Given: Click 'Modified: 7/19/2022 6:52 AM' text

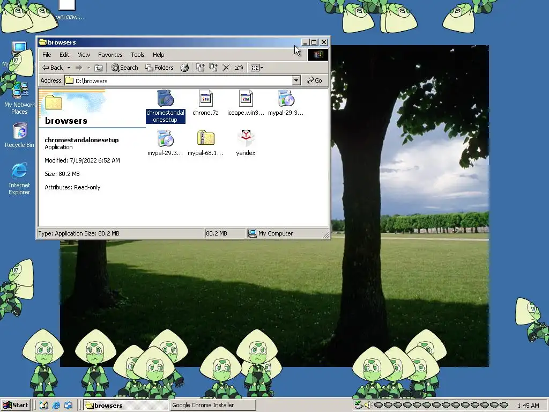Looking at the screenshot, I should pyautogui.click(x=82, y=160).
